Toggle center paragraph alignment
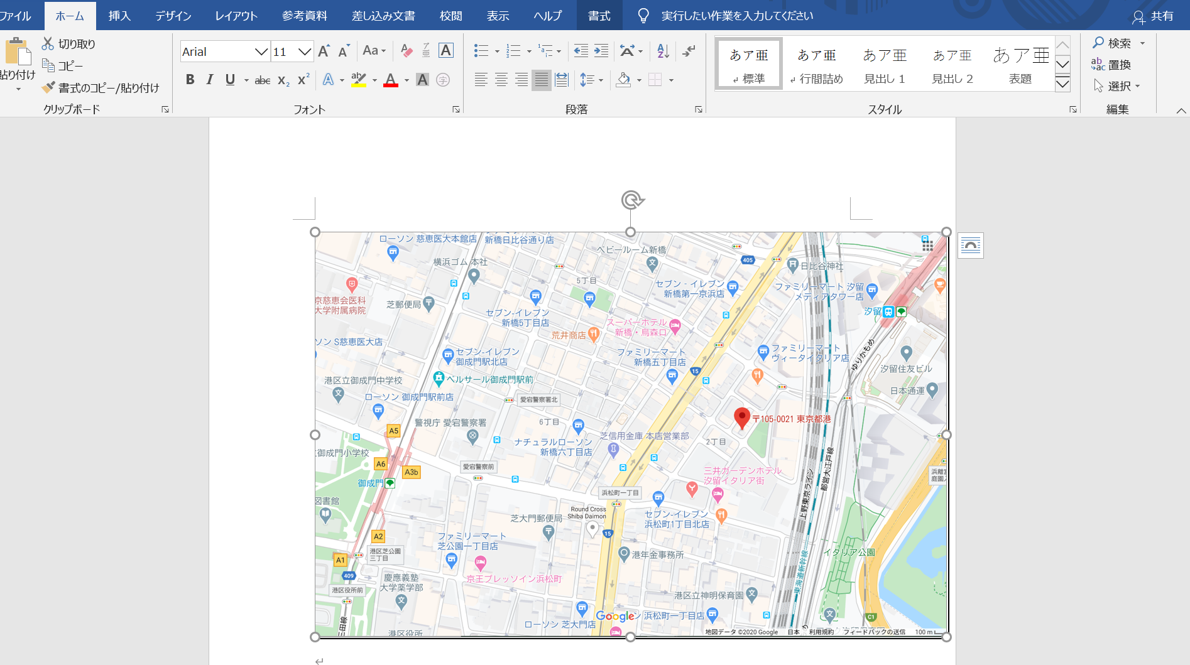Image resolution: width=1190 pixels, height=665 pixels. tap(501, 80)
